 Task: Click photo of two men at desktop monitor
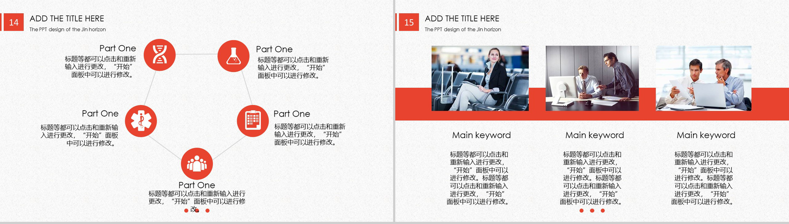(592, 78)
